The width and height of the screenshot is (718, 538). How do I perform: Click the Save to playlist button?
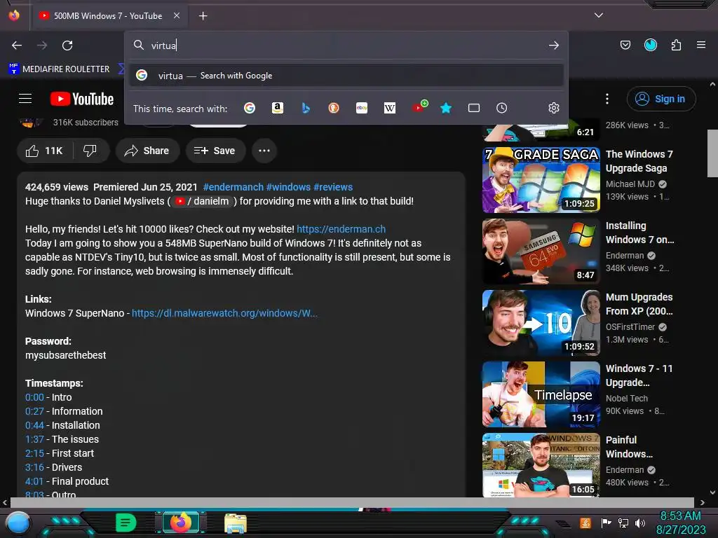point(215,151)
